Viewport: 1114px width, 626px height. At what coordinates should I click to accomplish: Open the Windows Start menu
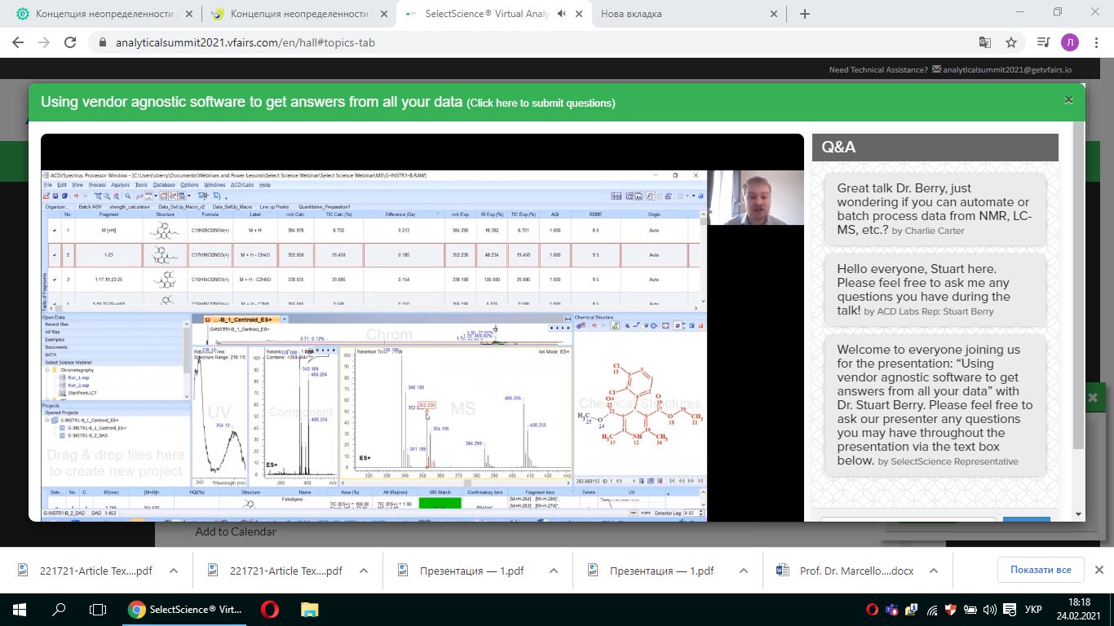19,609
